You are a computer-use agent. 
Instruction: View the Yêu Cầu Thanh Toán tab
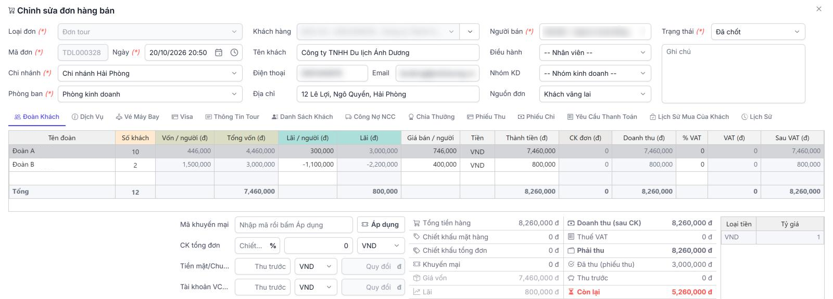[602, 117]
